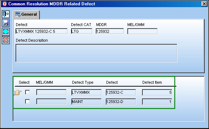Click the MEL/GMM field in the LTVXMMX row
Viewport: 209px width, 129px height.
(x=51, y=92)
